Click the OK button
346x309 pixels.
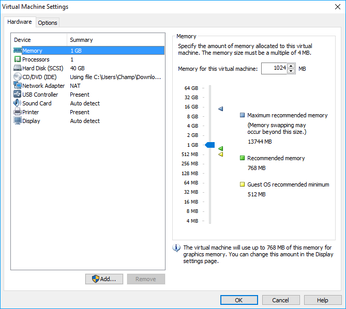point(239,300)
